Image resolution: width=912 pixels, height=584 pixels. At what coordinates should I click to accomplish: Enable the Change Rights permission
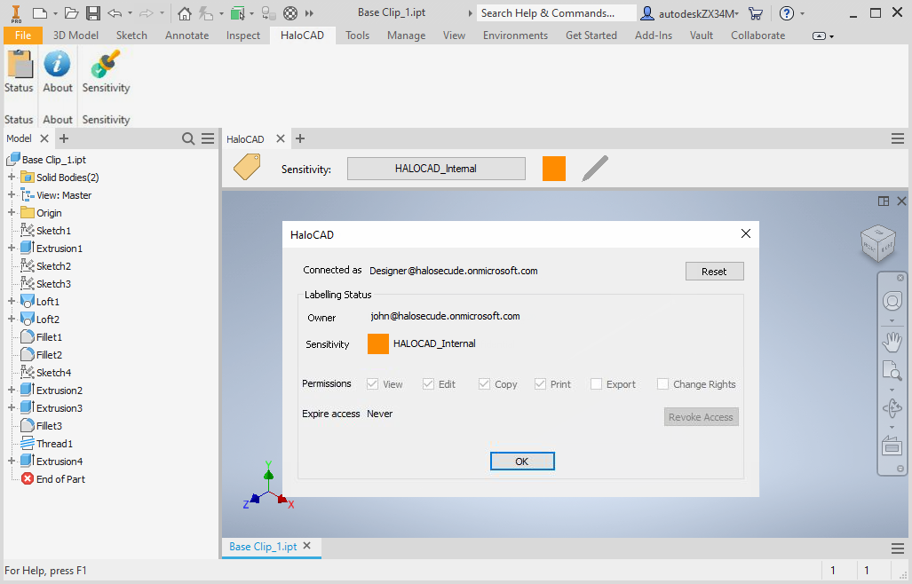pos(662,383)
